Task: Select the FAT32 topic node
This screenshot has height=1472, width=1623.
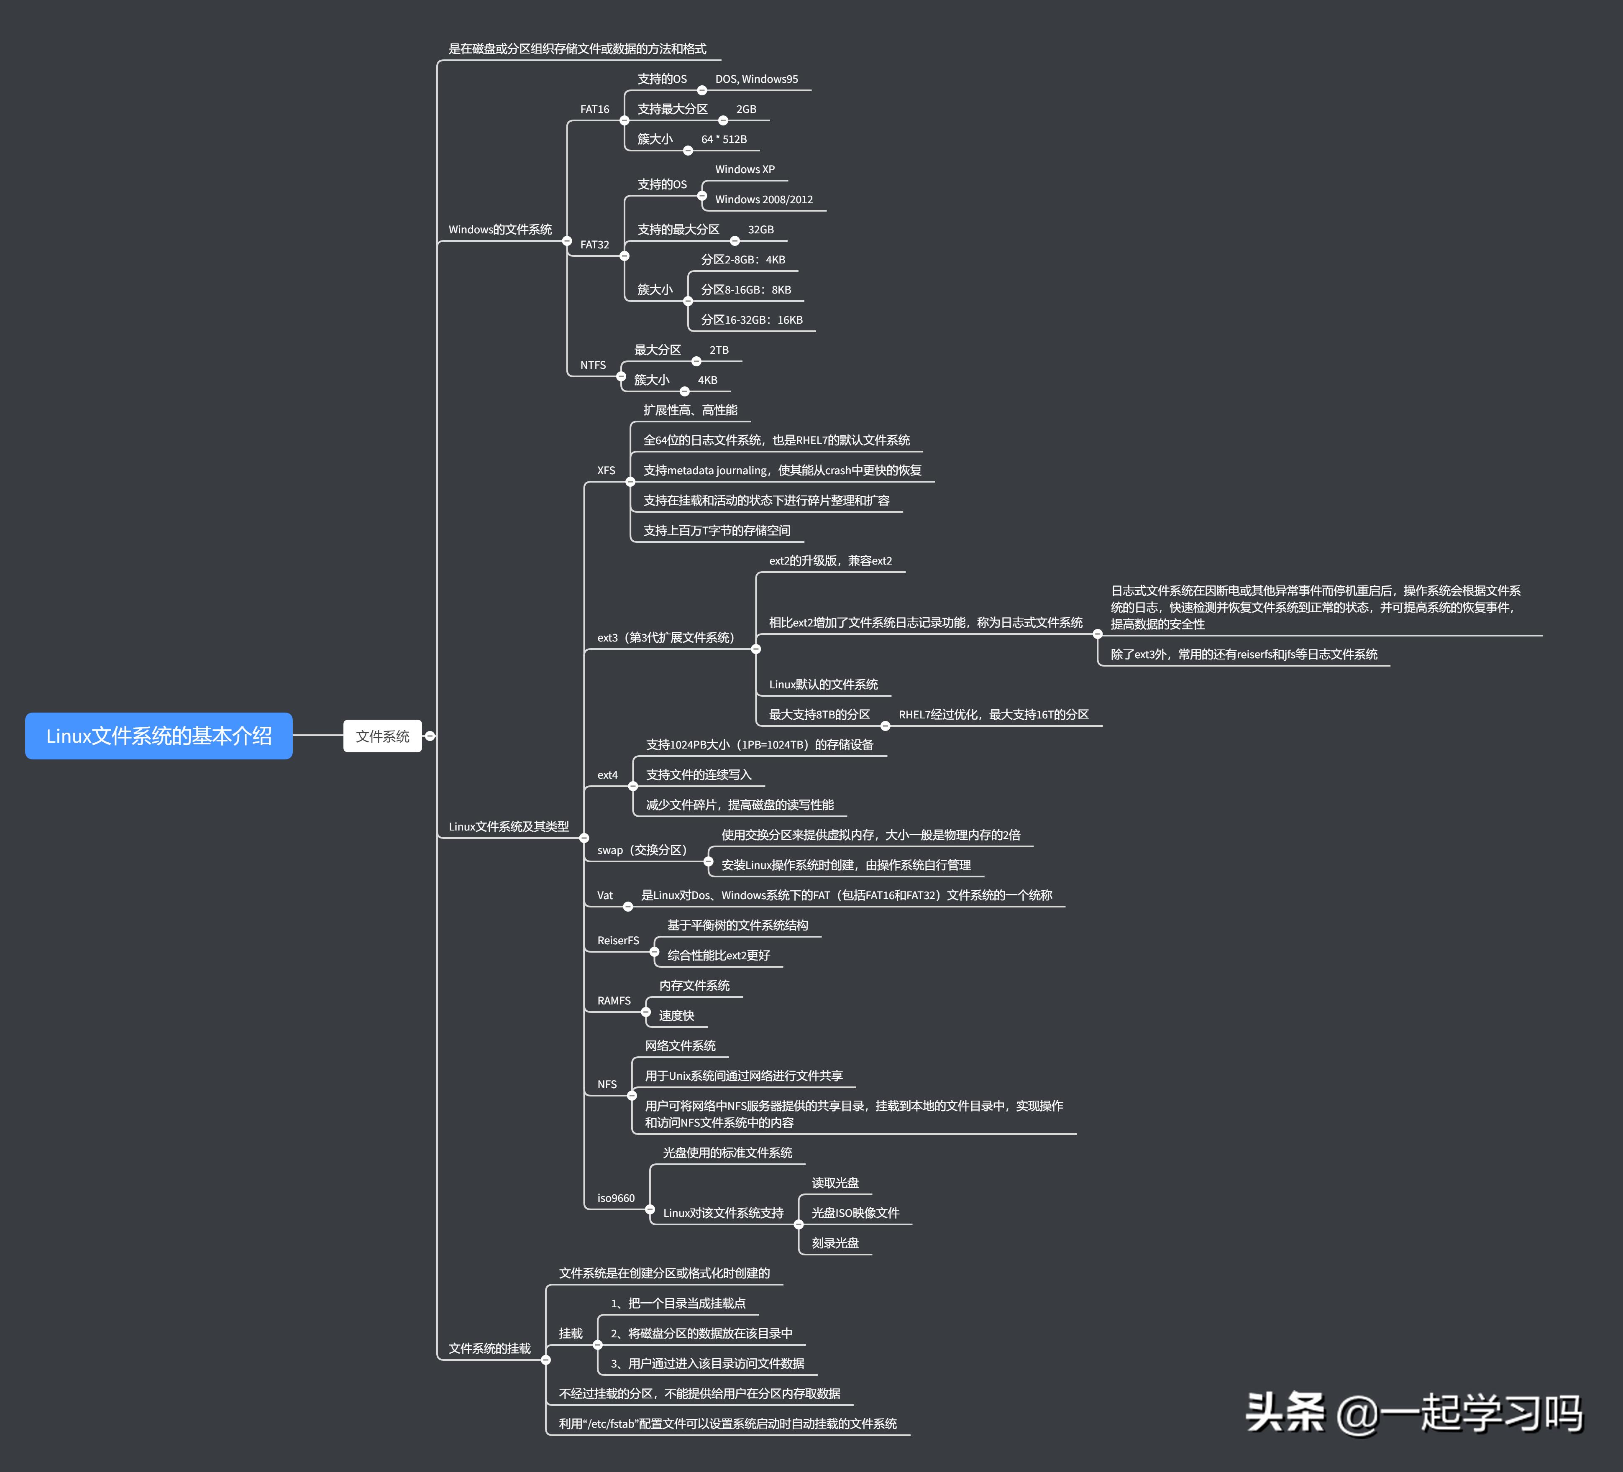Action: click(x=594, y=245)
